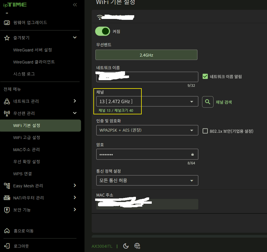Click the magnifier channel search icon

coord(208,102)
